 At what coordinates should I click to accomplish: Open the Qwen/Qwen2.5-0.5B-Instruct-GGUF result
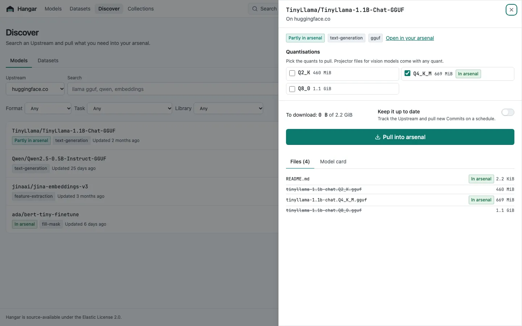click(142, 163)
